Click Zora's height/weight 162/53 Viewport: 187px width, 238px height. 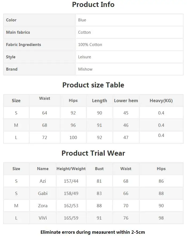pos(71,206)
